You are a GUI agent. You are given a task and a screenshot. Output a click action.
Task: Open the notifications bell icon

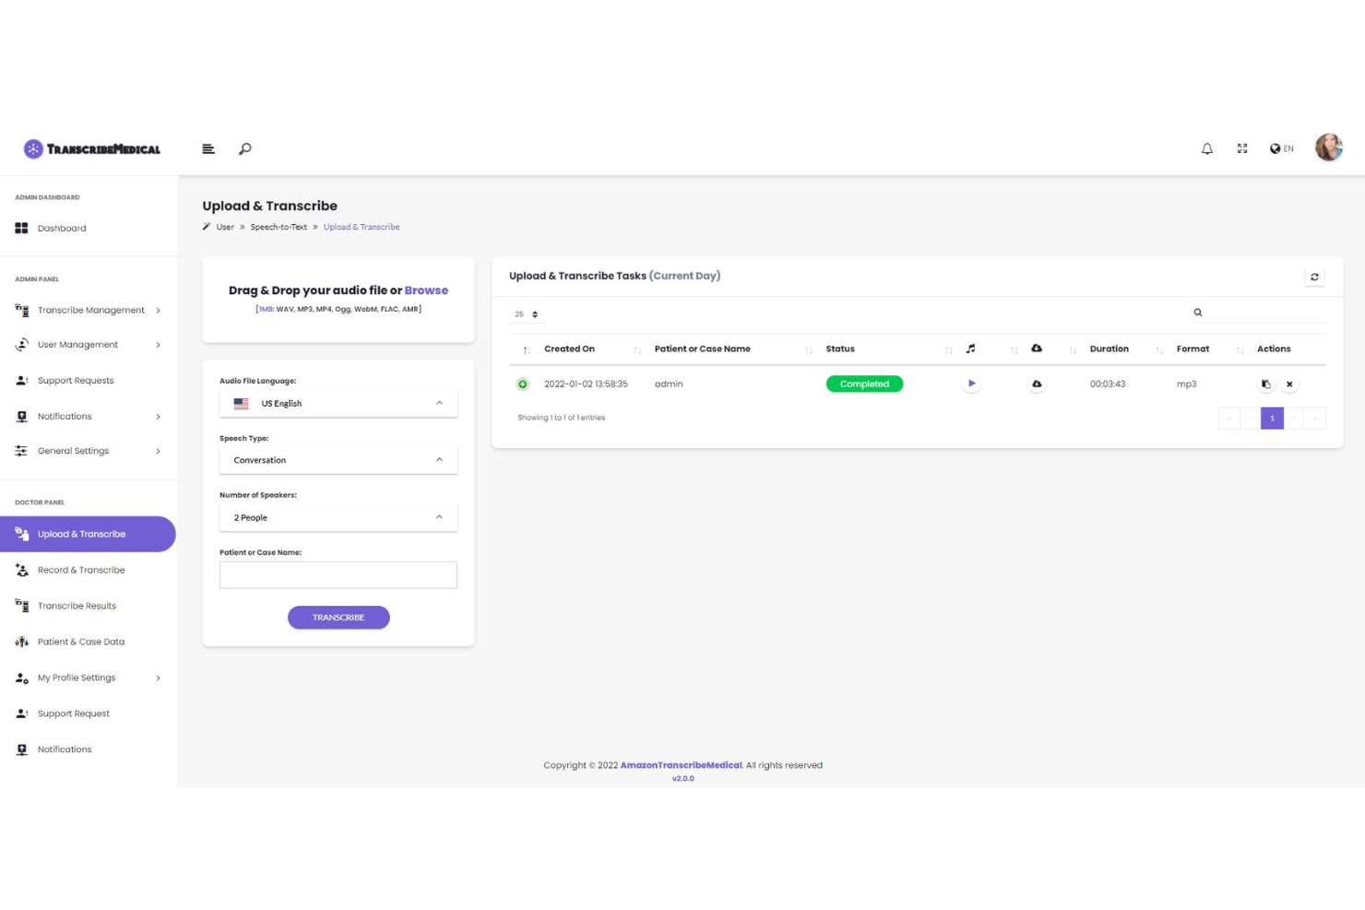pyautogui.click(x=1207, y=148)
